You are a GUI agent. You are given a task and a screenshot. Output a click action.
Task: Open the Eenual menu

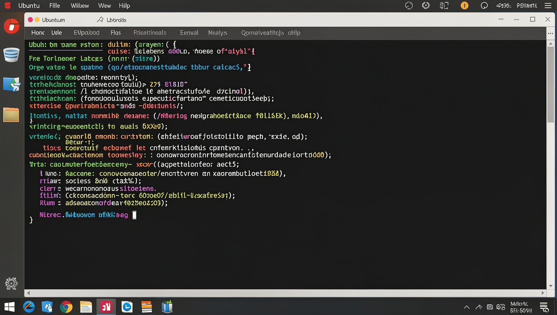pos(189,33)
